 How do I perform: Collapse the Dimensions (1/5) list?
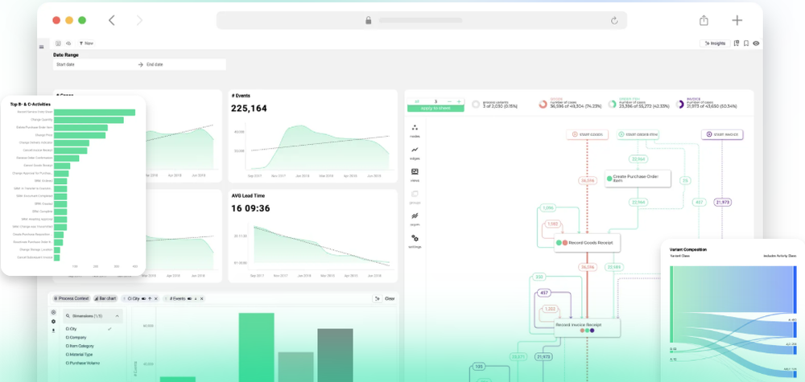pyautogui.click(x=117, y=316)
